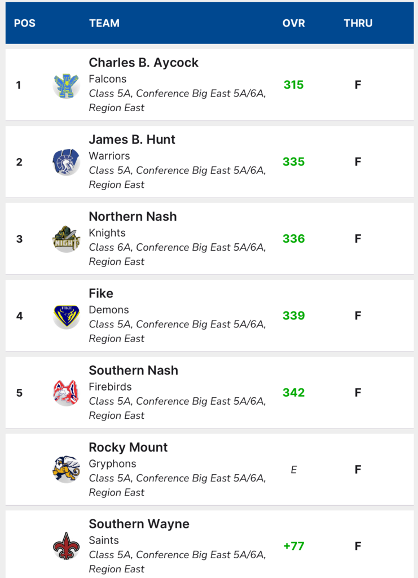The image size is (418, 578).
Task: Click the Northern Nash Knights logo
Action: click(x=67, y=239)
